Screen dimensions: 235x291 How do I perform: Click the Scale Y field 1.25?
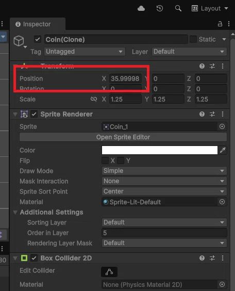point(168,99)
